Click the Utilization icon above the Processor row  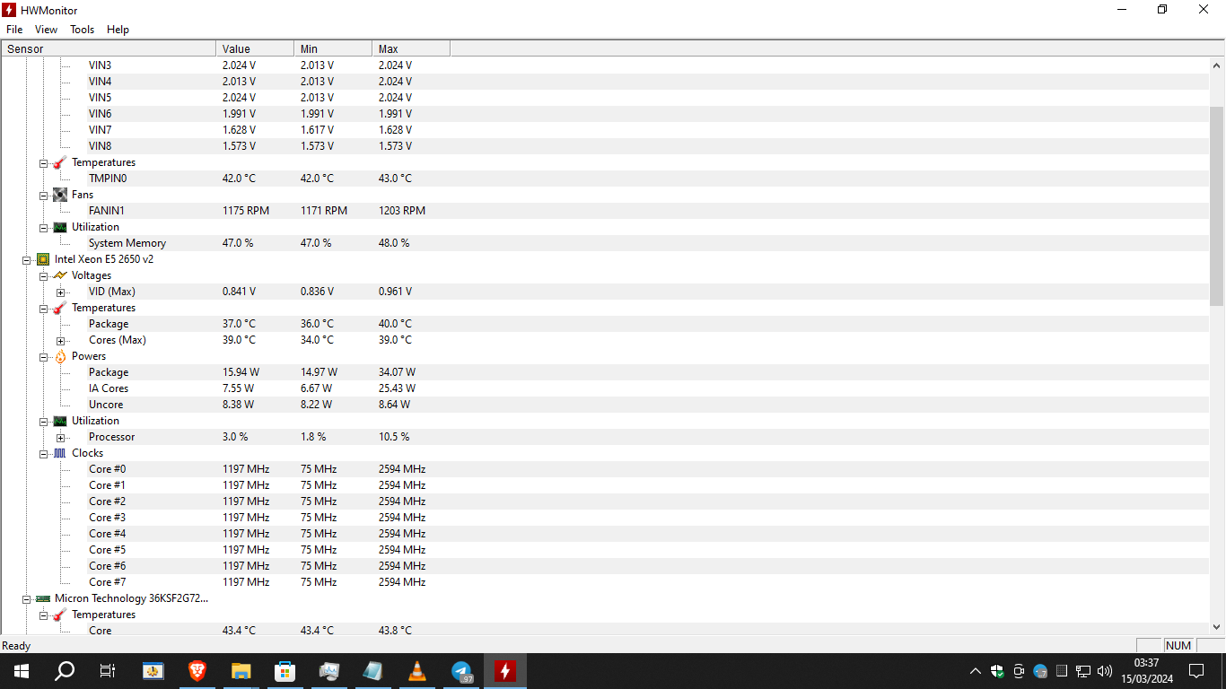[60, 421]
